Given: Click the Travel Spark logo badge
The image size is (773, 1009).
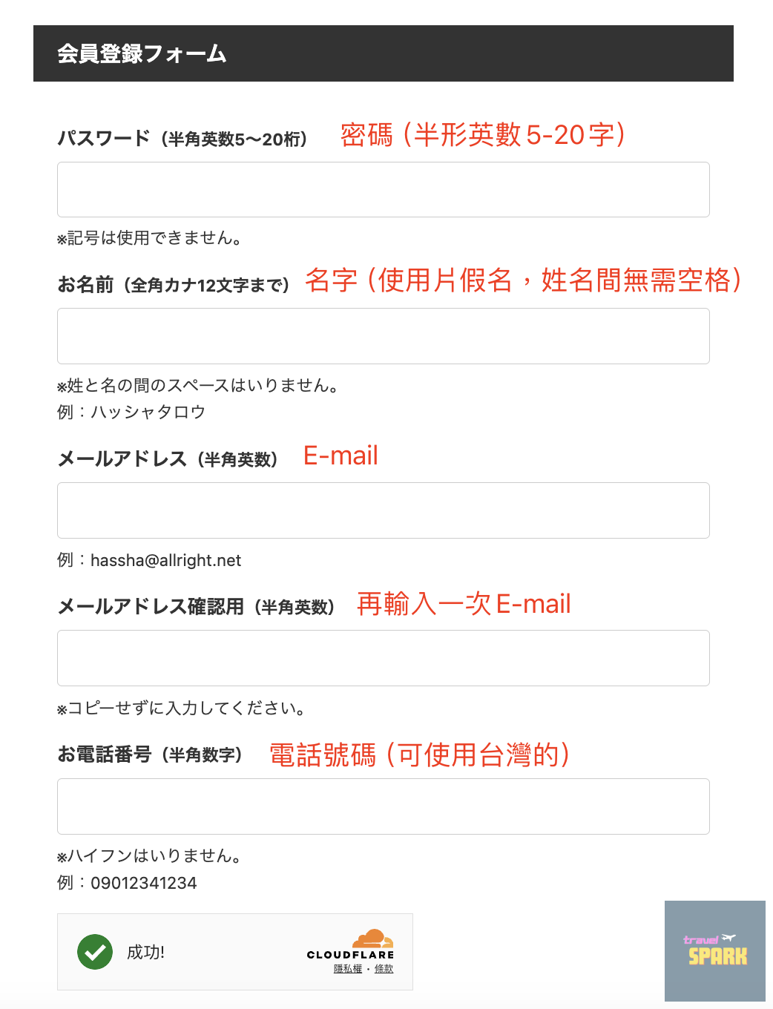Looking at the screenshot, I should coord(715,950).
